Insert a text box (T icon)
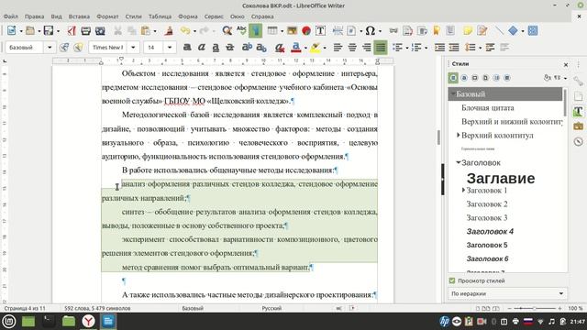The height and width of the screenshot is (330, 587). pyautogui.click(x=320, y=30)
